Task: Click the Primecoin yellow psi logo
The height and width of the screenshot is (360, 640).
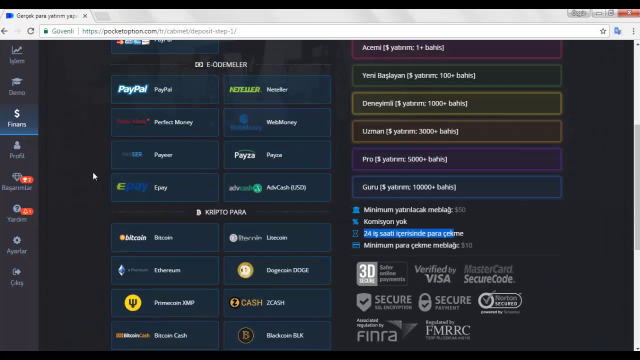Action: pyautogui.click(x=132, y=303)
